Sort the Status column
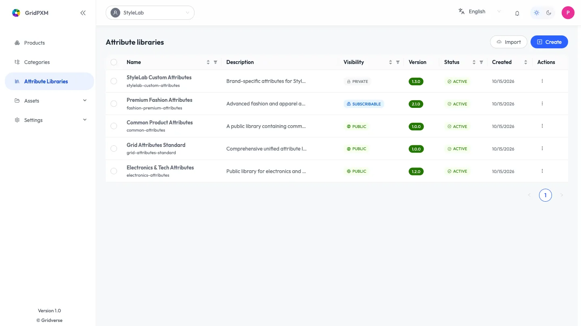 474,62
